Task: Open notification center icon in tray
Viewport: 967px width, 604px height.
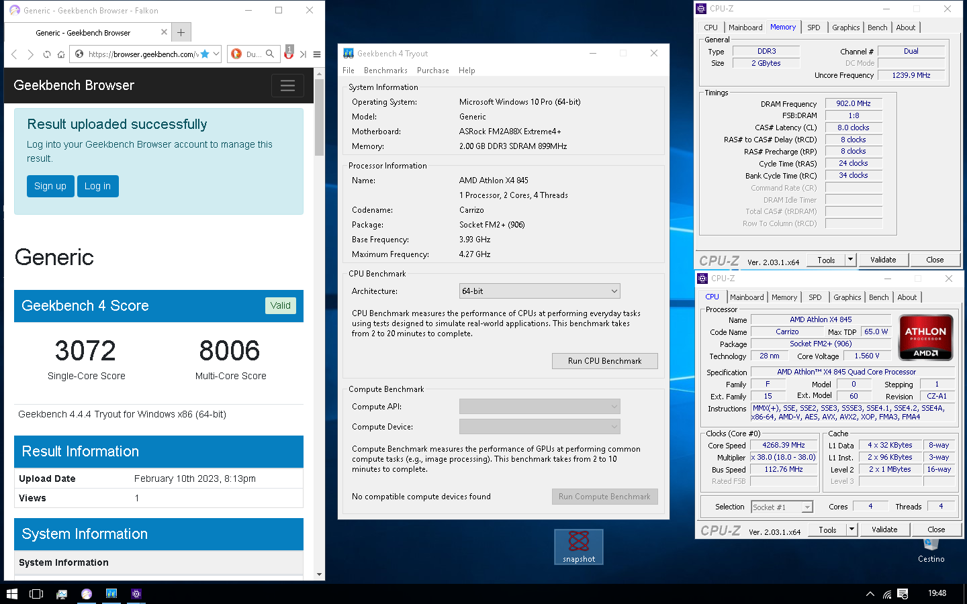Action: click(903, 594)
